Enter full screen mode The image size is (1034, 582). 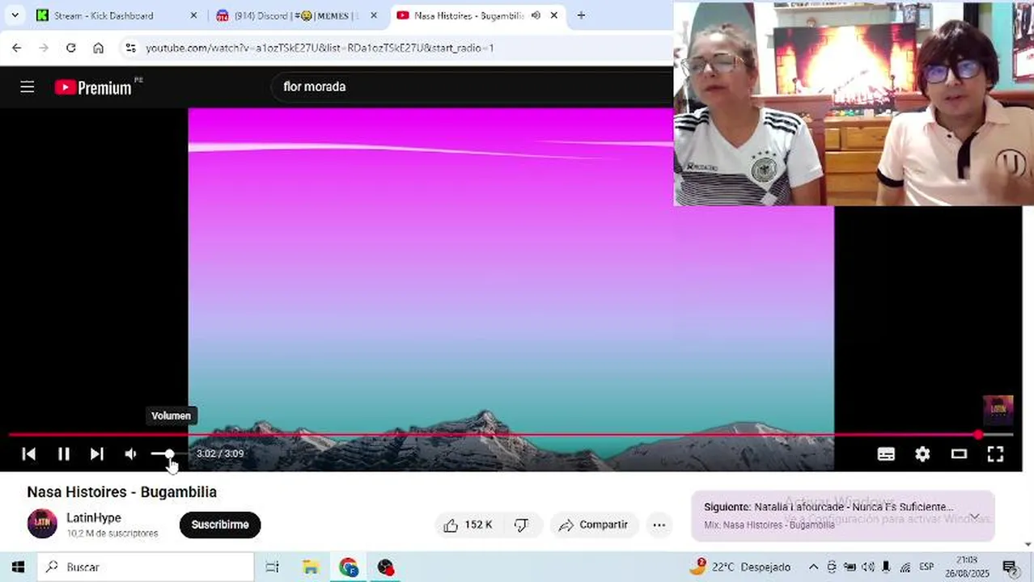click(x=995, y=454)
